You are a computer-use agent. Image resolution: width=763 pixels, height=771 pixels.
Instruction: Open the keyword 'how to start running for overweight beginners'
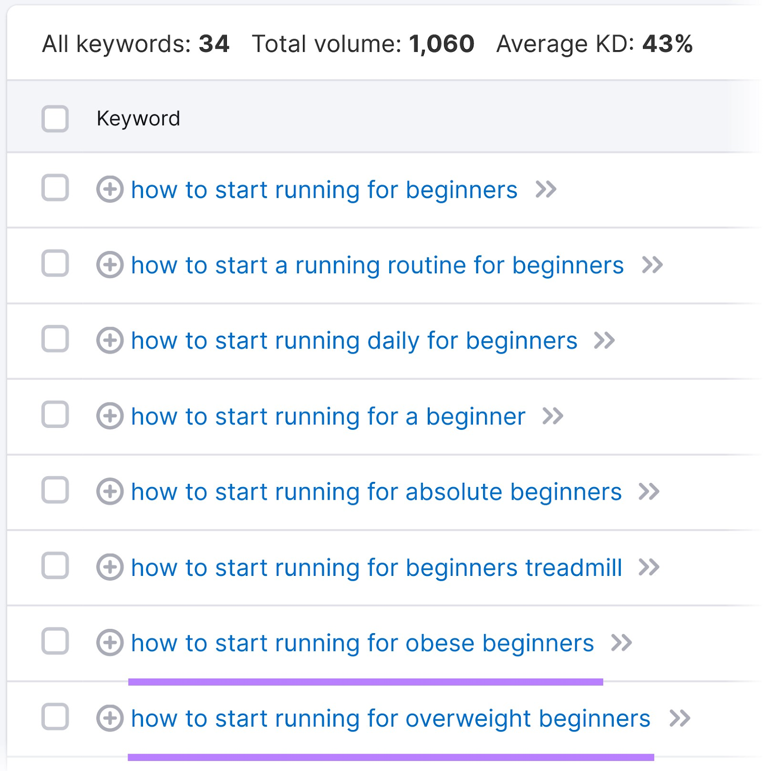click(x=390, y=718)
